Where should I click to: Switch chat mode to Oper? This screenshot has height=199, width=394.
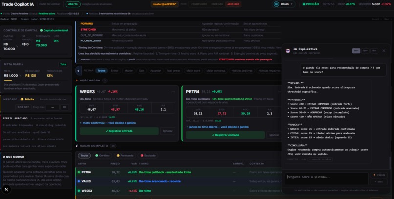[365, 51]
